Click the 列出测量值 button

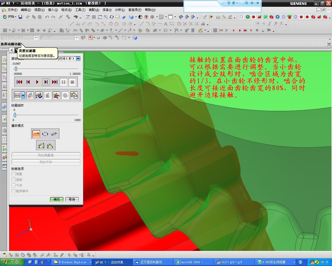[46, 155]
